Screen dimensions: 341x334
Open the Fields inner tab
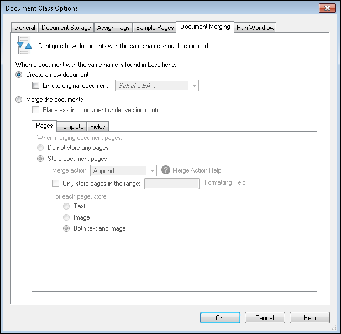tap(98, 127)
